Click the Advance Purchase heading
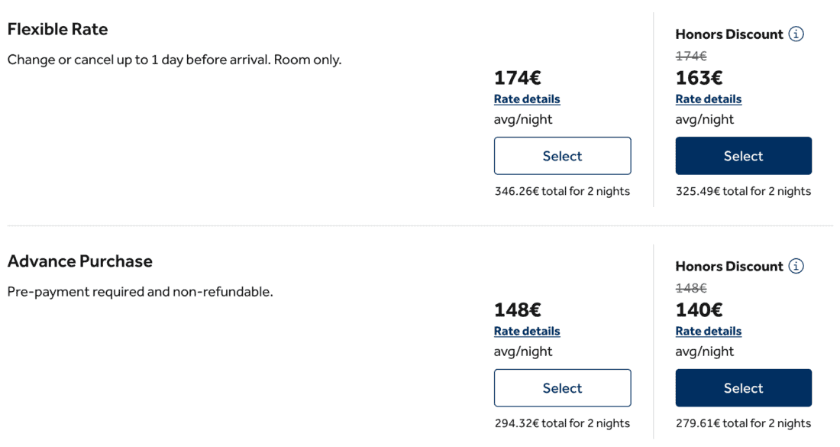840x447 pixels. (79, 261)
